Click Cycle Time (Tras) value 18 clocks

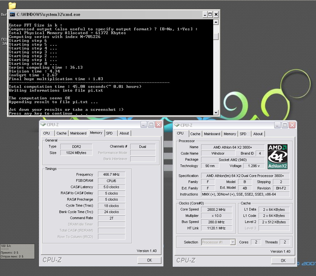(x=111, y=206)
